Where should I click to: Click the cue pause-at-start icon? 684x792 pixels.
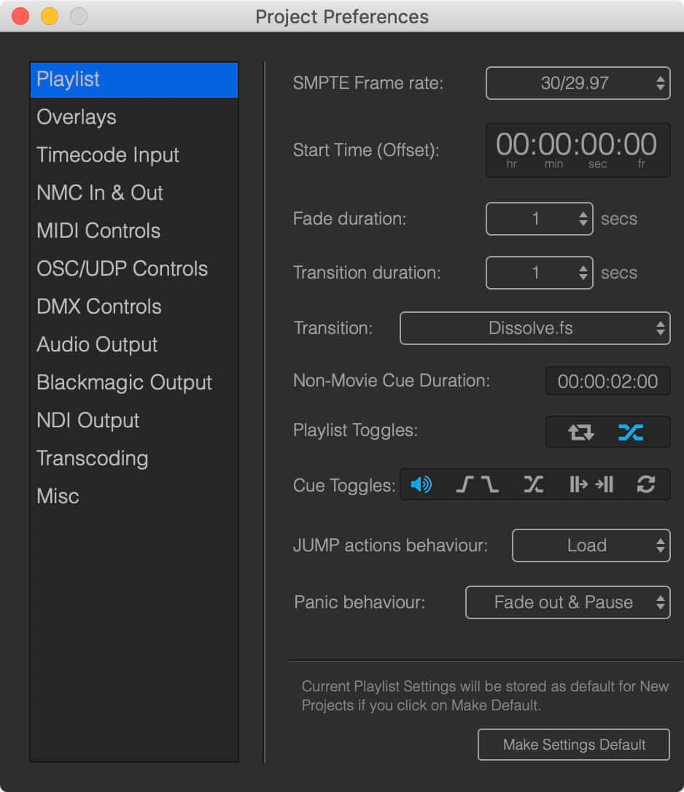(578, 485)
